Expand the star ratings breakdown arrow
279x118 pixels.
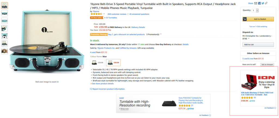[x=104, y=14]
